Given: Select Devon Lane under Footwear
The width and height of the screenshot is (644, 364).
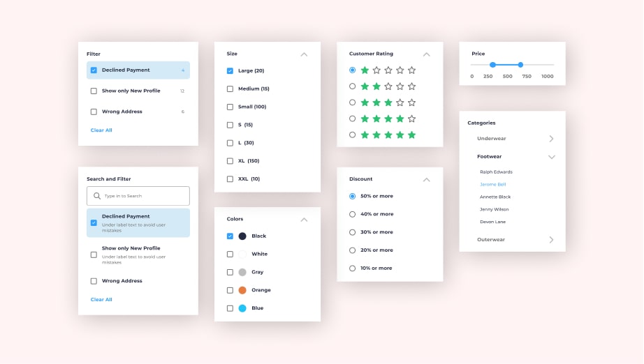Looking at the screenshot, I should (493, 222).
